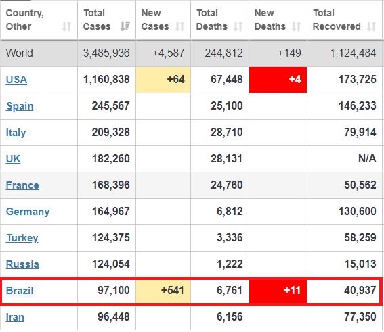The image size is (384, 332).
Task: Open the Germany country link
Action: 28,212
